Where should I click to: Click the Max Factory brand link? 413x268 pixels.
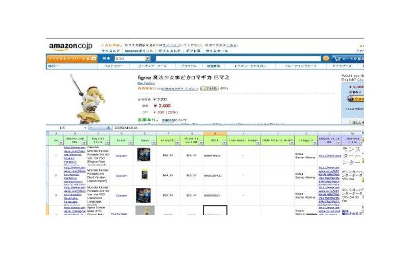point(147,83)
